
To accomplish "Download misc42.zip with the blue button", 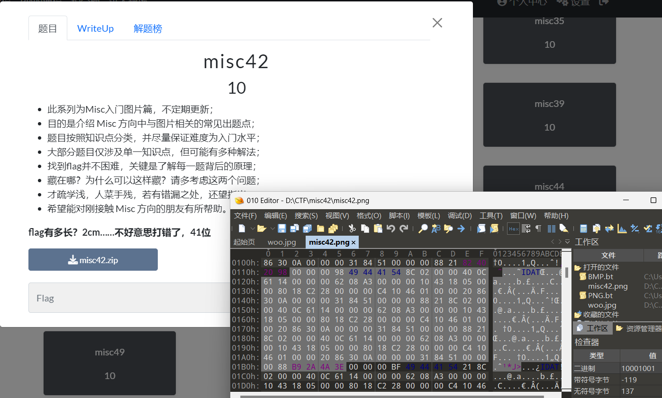I will tap(93, 260).
